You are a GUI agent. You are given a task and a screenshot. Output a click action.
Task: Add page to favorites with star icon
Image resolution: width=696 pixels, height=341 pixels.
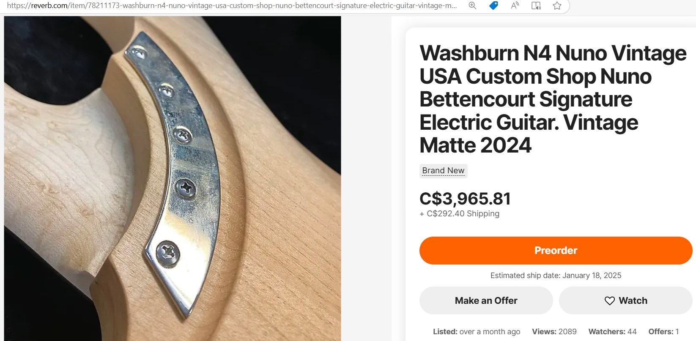coord(557,5)
